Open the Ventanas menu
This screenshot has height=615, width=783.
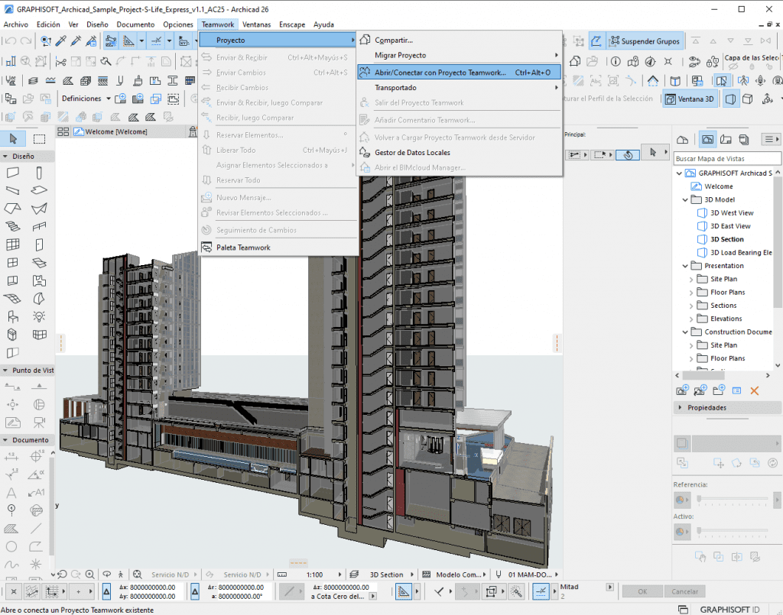[256, 24]
